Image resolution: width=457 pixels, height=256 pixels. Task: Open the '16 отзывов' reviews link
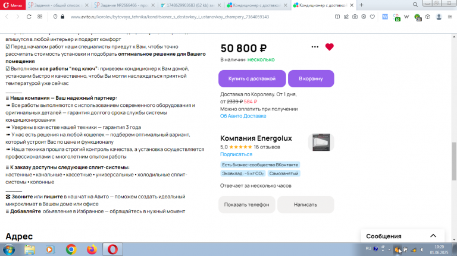click(x=267, y=147)
